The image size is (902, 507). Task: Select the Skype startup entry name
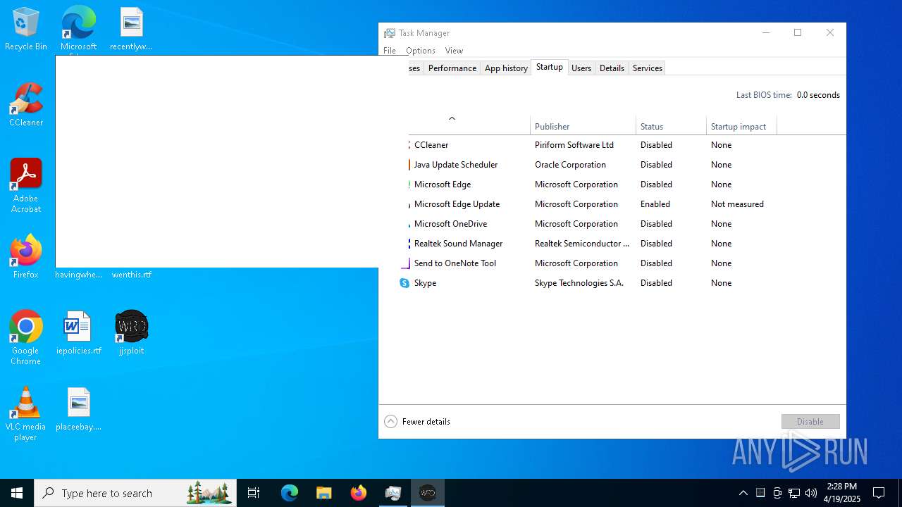[425, 283]
